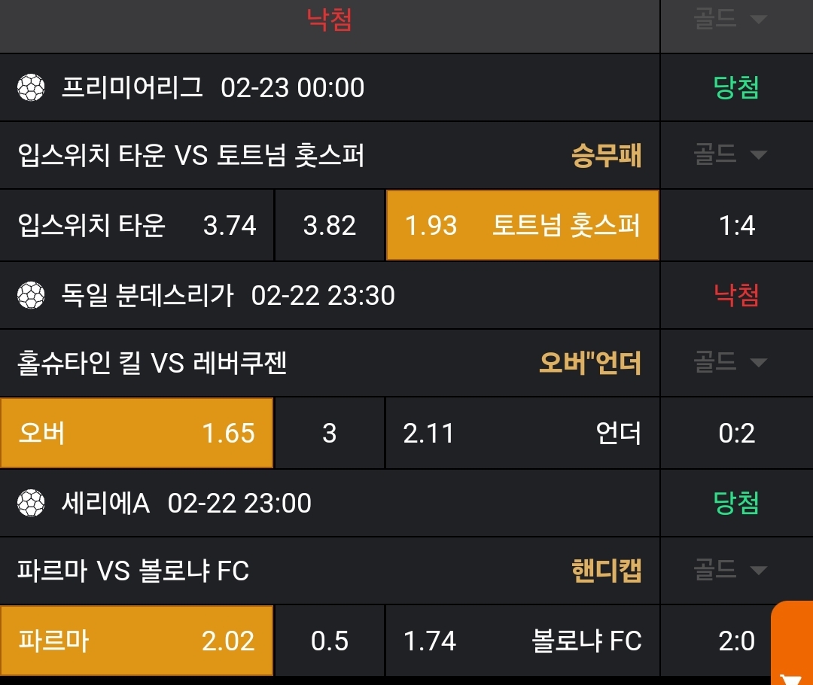Image resolution: width=813 pixels, height=685 pixels.
Task: Click the soccer ball icon beside 프리미어리그
Action: point(32,88)
